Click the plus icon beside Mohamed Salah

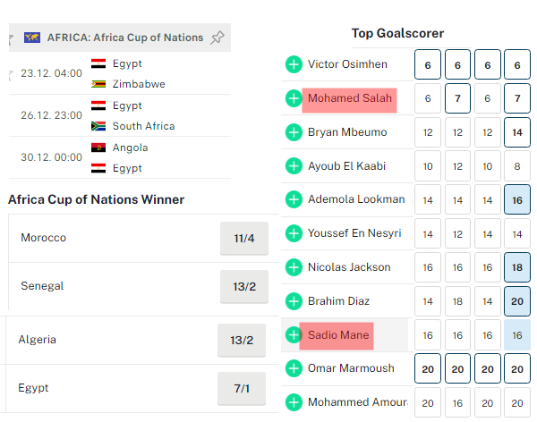pyautogui.click(x=294, y=98)
